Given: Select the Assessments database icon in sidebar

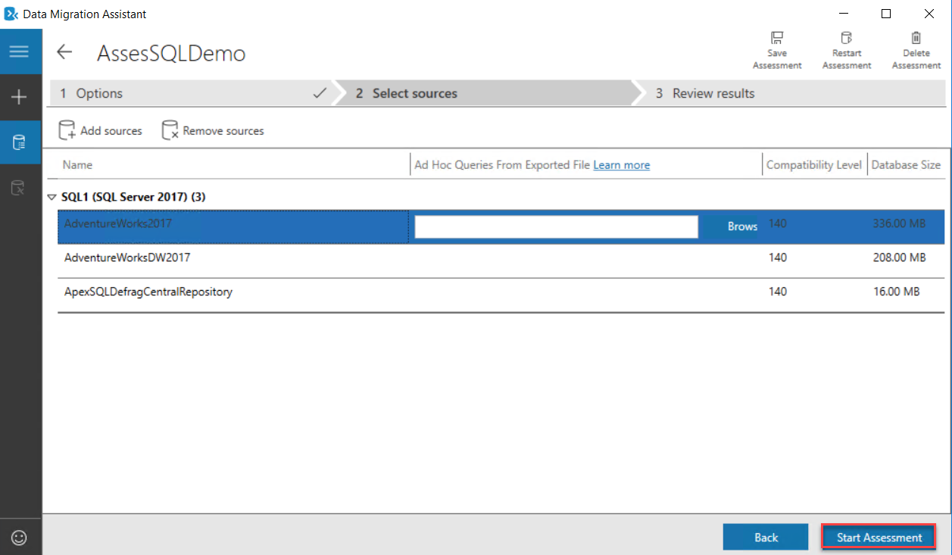Looking at the screenshot, I should pyautogui.click(x=19, y=142).
